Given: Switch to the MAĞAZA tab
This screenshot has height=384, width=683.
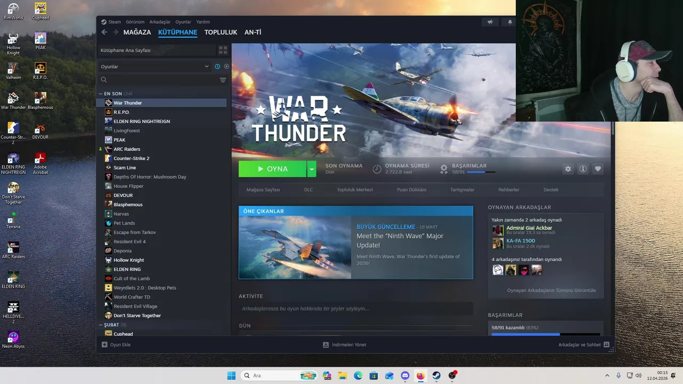Looking at the screenshot, I should click(x=137, y=32).
